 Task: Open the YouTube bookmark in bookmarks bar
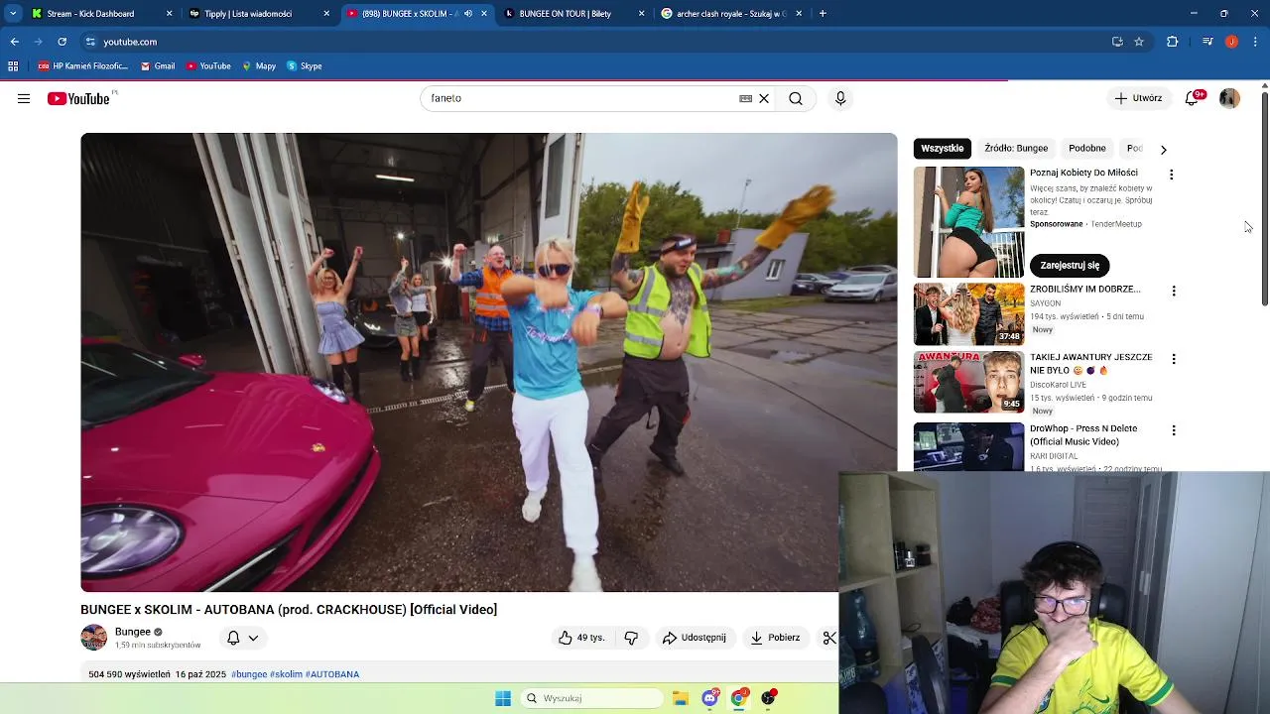pyautogui.click(x=208, y=66)
